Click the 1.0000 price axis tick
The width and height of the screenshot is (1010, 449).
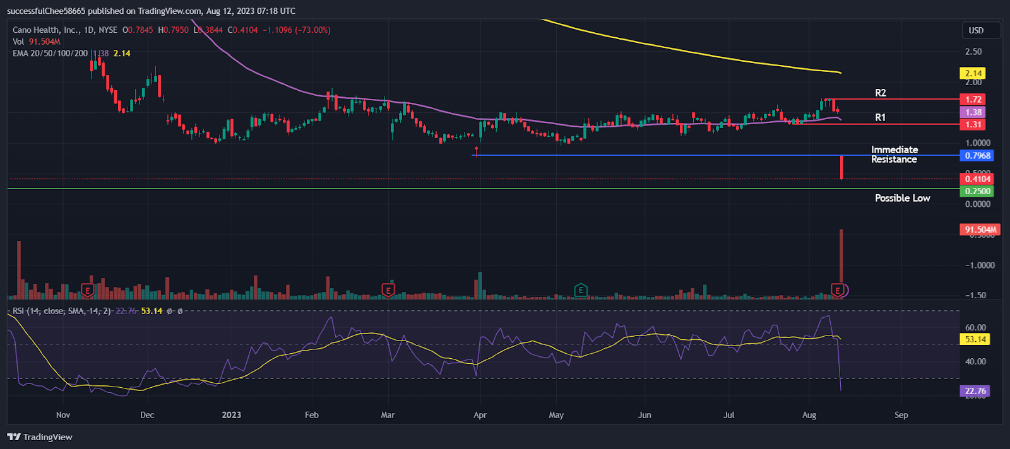978,143
